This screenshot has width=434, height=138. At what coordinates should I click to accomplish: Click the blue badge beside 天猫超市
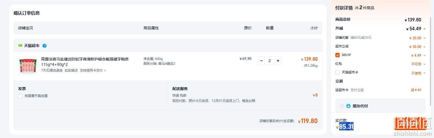pos(45,46)
